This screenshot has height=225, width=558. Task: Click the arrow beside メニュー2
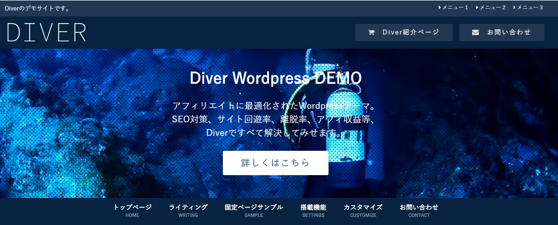point(477,8)
